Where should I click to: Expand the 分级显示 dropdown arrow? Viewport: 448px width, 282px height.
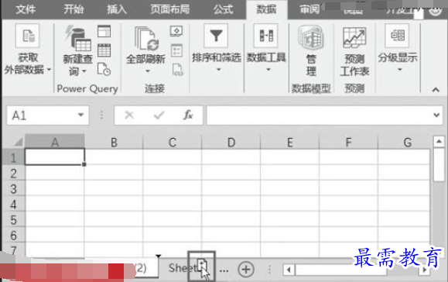coord(400,70)
